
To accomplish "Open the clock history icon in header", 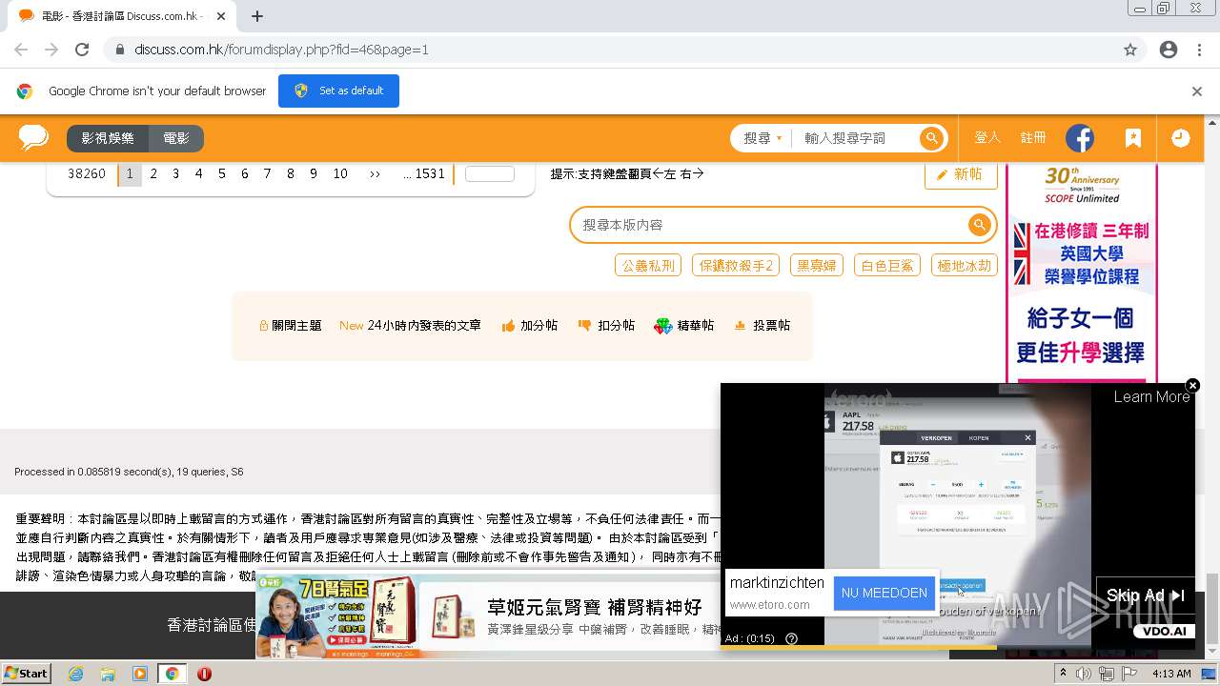I will [1181, 138].
